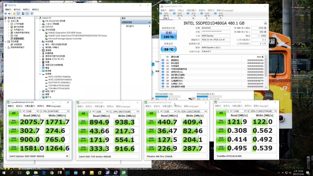This screenshot has height=176, width=313.
Task: Click the Windows Start button
Action: 3,173
